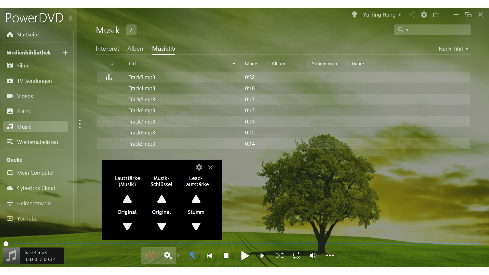The width and height of the screenshot is (489, 275).
Task: Mute the volume speaker
Action: tap(313, 255)
